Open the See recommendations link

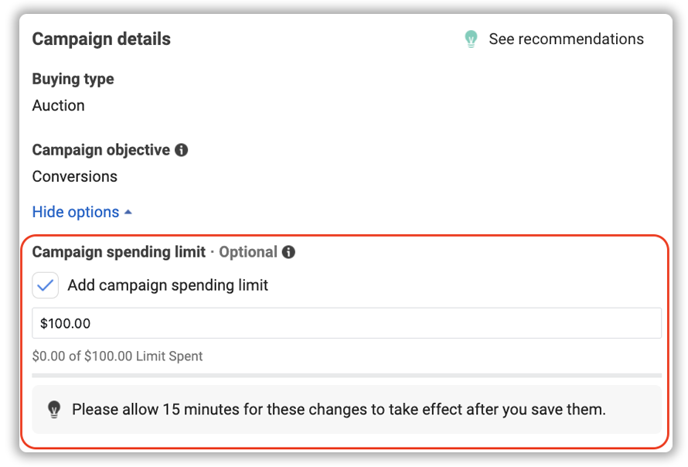566,39
